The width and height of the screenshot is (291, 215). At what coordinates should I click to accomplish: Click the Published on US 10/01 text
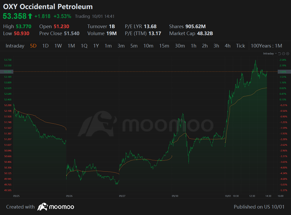pos(259,207)
